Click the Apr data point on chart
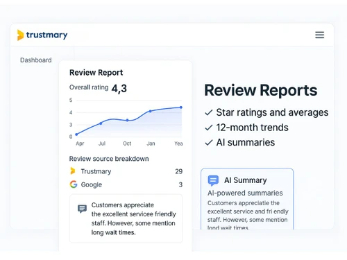This screenshot has width=347, height=260. tap(76, 135)
